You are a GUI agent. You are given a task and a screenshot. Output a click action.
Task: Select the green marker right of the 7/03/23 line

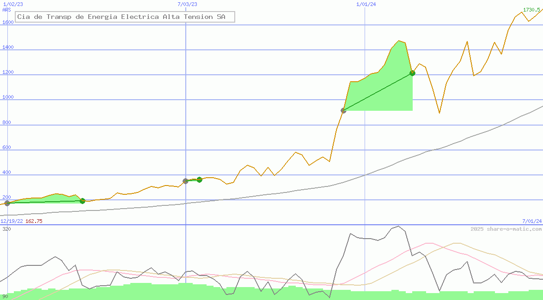coord(199,180)
